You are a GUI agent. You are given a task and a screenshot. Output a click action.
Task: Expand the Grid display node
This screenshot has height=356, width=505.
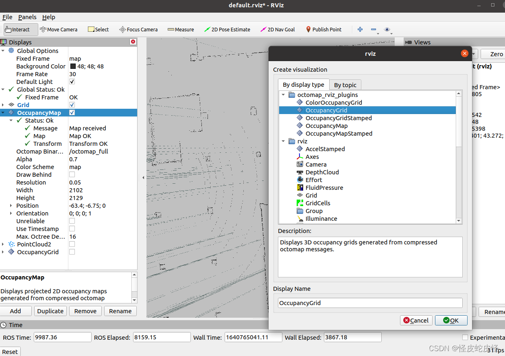3,105
